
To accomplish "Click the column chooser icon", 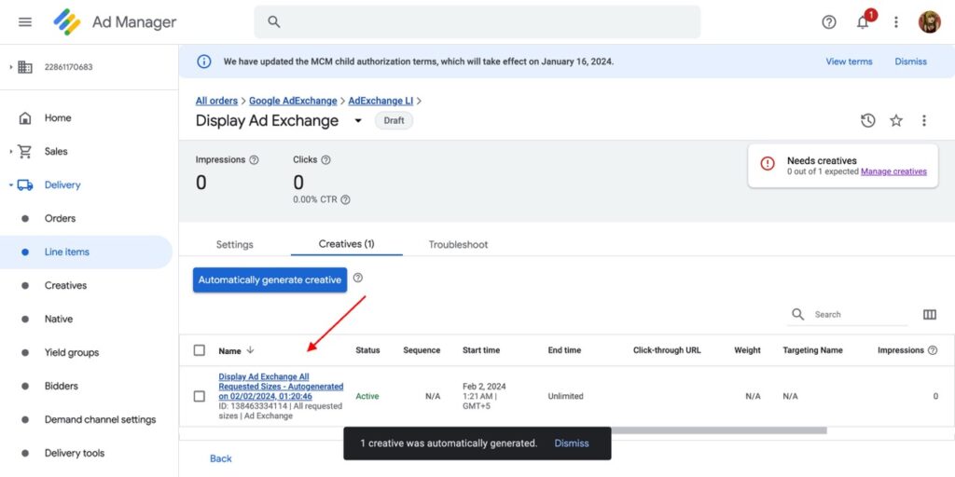I will point(929,315).
